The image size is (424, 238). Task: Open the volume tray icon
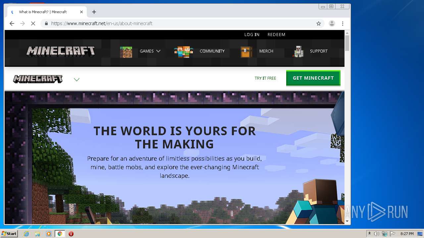[x=377, y=234]
